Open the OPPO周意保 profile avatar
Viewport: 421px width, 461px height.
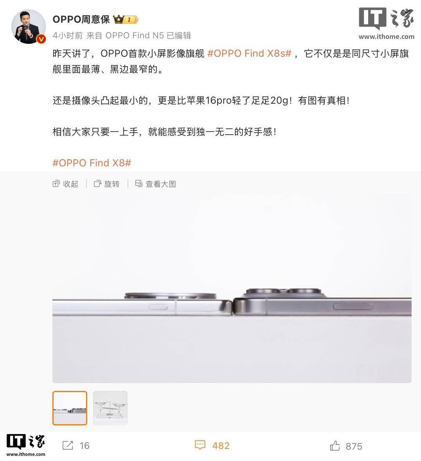(28, 27)
